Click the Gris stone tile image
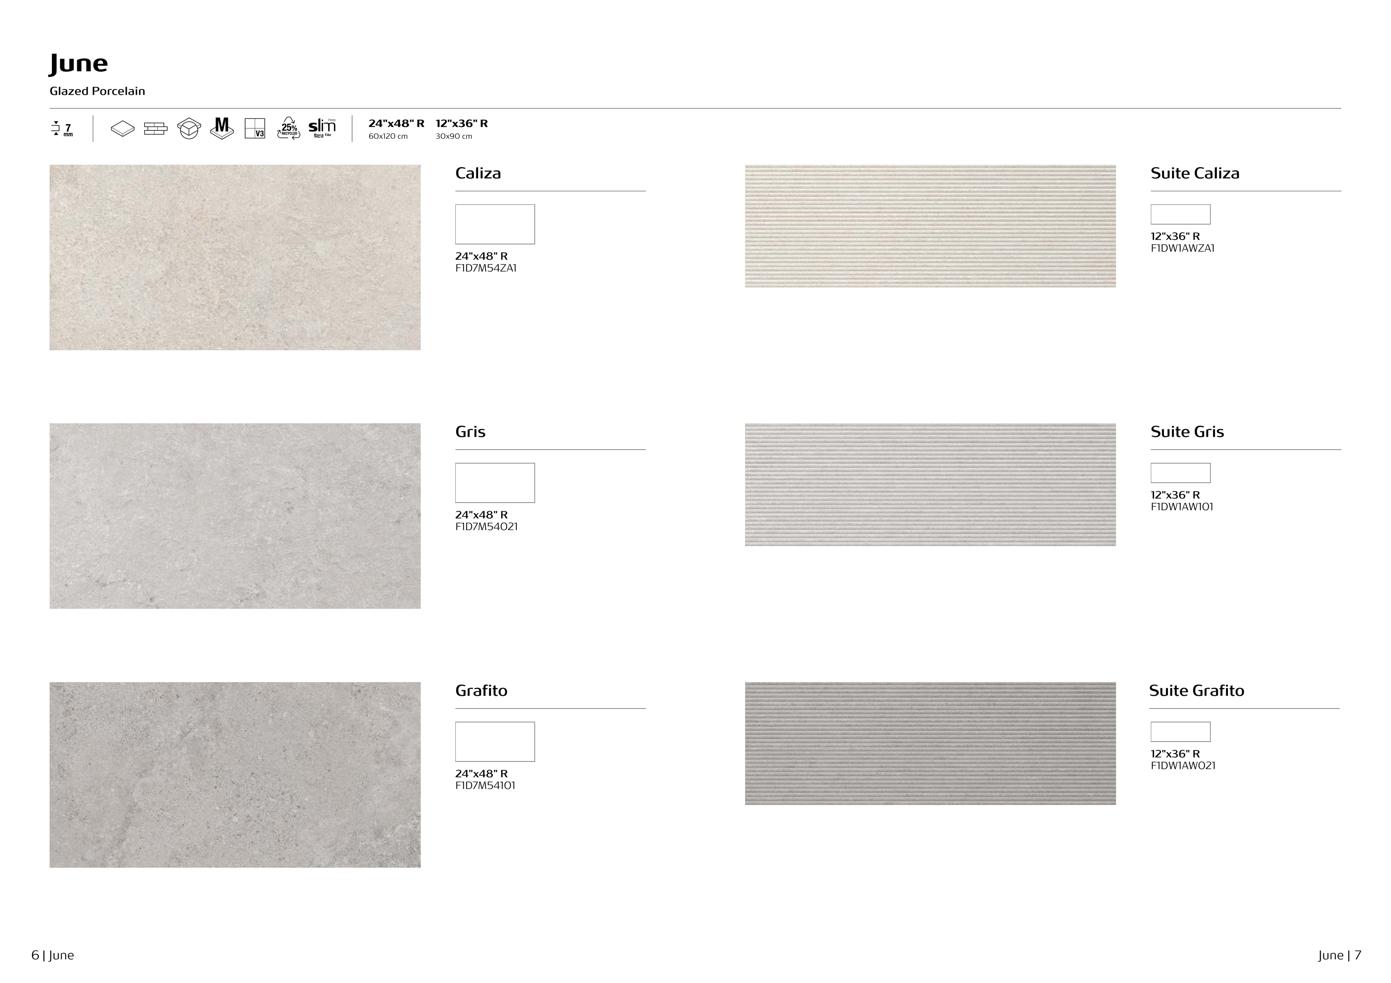The width and height of the screenshot is (1391, 983). pyautogui.click(x=235, y=516)
